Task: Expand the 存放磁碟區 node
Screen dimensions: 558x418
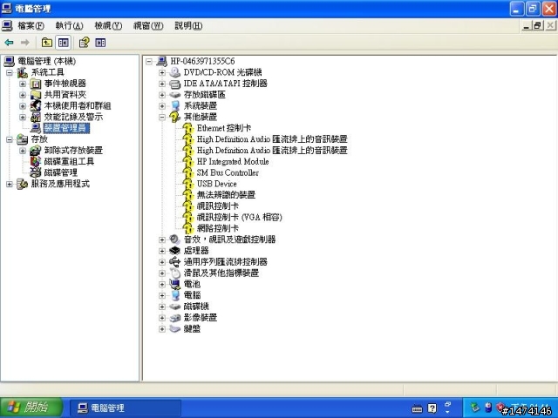Action: pyautogui.click(x=162, y=95)
